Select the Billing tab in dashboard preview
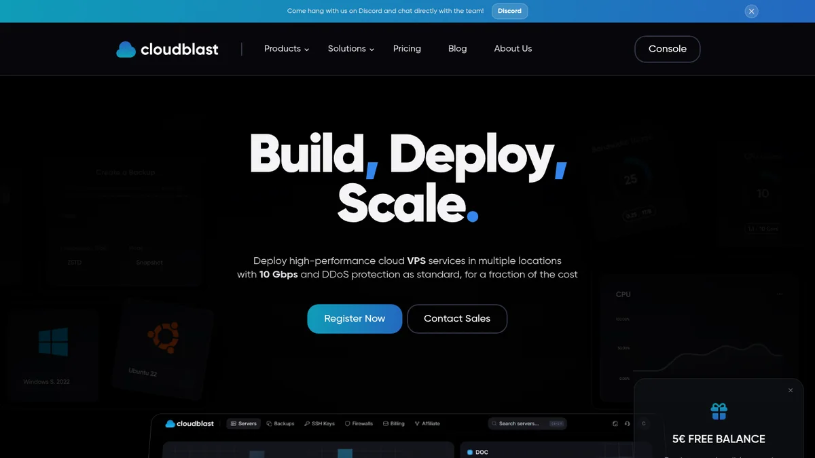This screenshot has height=458, width=815. point(394,423)
